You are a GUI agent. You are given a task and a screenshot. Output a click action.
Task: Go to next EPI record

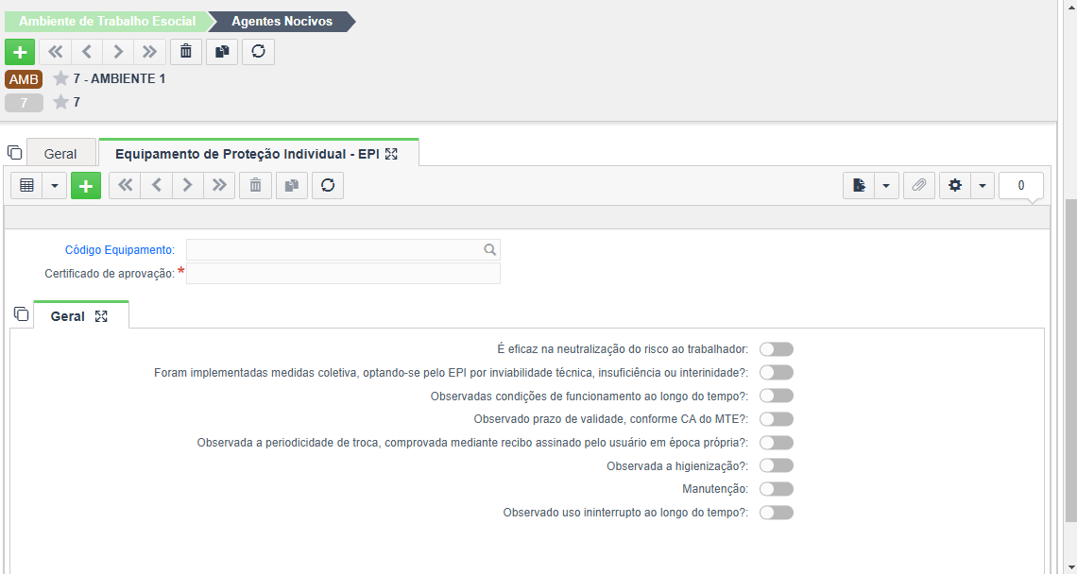[x=188, y=185]
